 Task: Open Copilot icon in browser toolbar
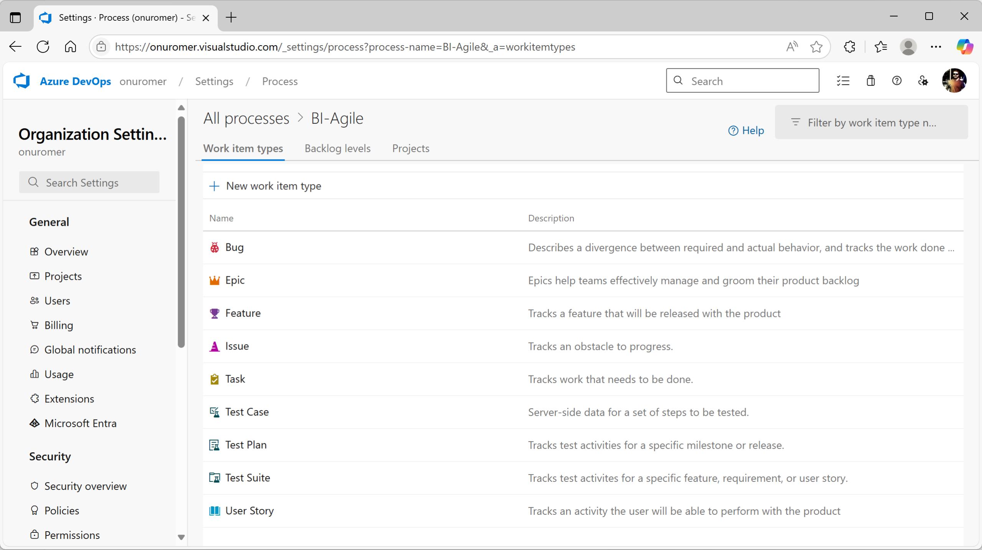(964, 47)
